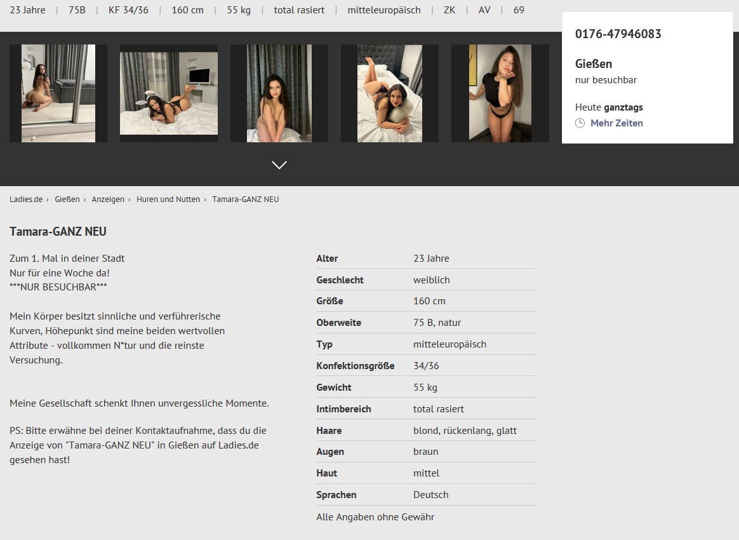Viewport: 739px width, 540px height.
Task: Click the Gießen city name in contact card
Action: point(593,64)
